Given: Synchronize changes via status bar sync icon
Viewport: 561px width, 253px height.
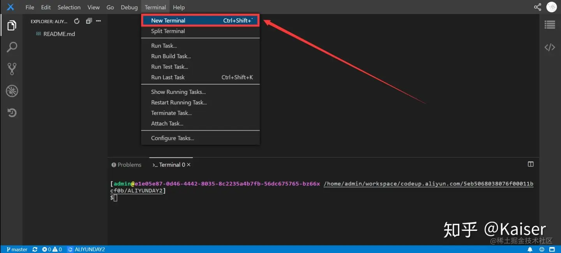Looking at the screenshot, I should pyautogui.click(x=35, y=249).
